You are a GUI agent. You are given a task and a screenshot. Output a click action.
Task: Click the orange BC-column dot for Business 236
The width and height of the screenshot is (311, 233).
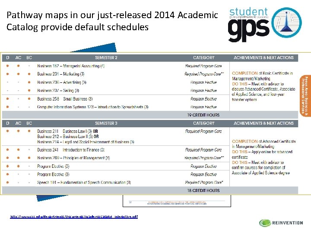(29, 82)
